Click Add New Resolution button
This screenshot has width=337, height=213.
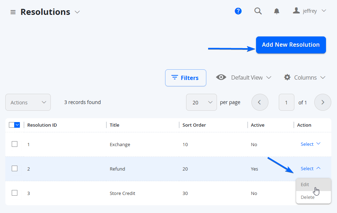(x=291, y=45)
